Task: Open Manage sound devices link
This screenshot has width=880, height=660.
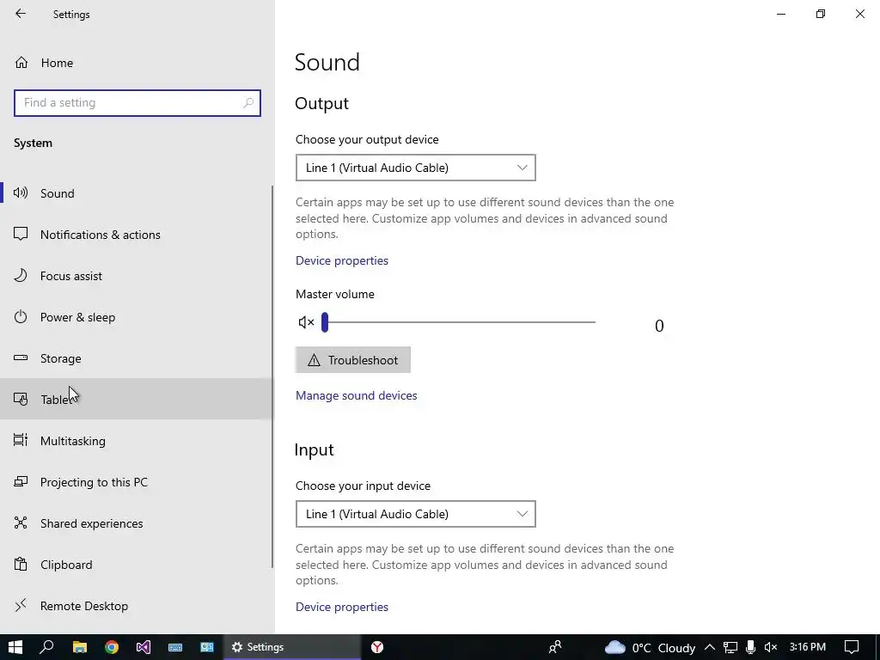Action: tap(357, 395)
